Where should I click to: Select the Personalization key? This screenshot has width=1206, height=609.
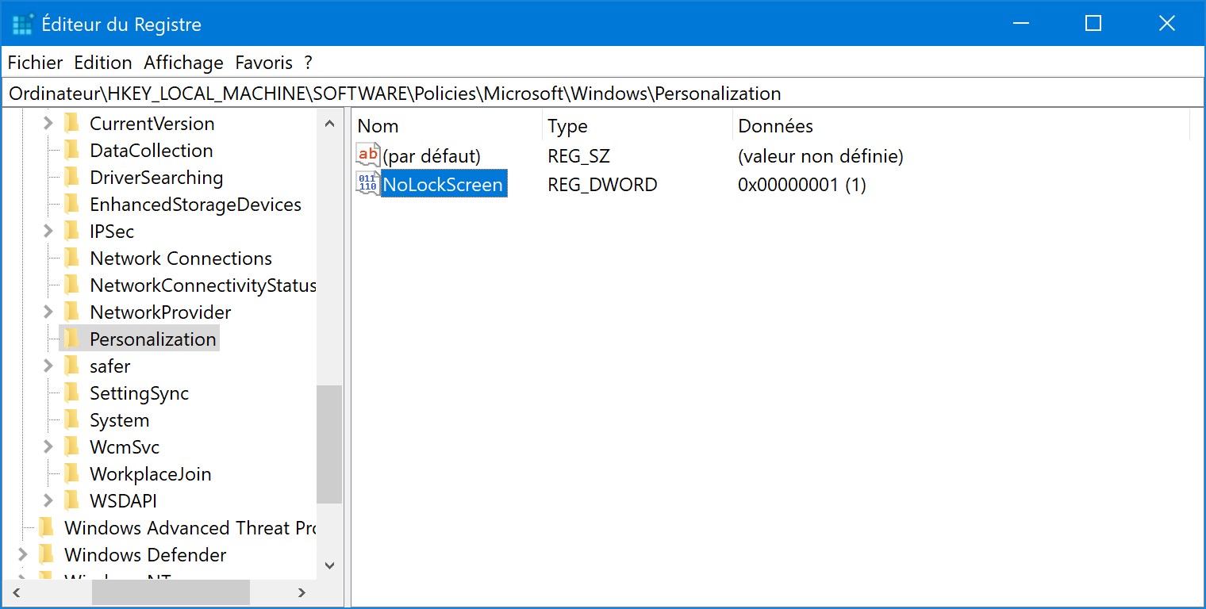[x=153, y=339]
